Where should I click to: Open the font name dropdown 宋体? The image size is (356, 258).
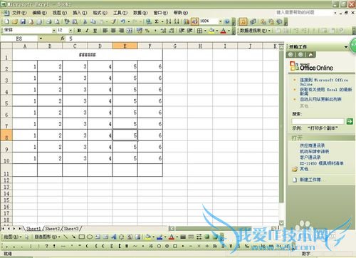54,31
